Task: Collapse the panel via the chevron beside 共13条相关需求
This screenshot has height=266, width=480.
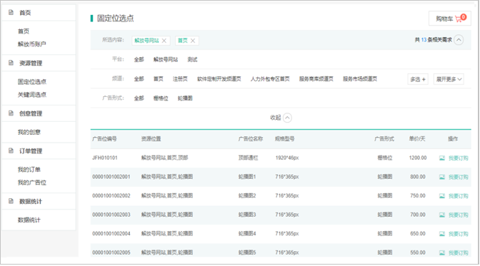Action: point(459,40)
